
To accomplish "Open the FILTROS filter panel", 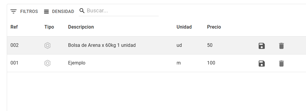I will point(24,11).
